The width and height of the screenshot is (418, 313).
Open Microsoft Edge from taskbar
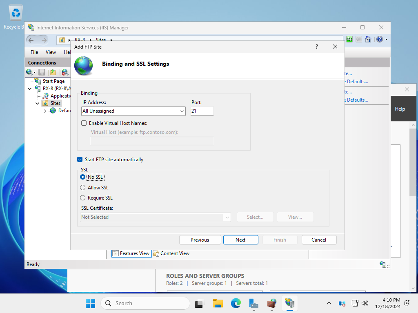point(236,303)
